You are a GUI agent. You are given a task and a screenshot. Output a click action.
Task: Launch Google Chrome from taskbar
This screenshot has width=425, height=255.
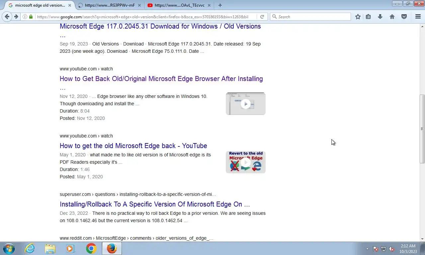[x=91, y=248]
